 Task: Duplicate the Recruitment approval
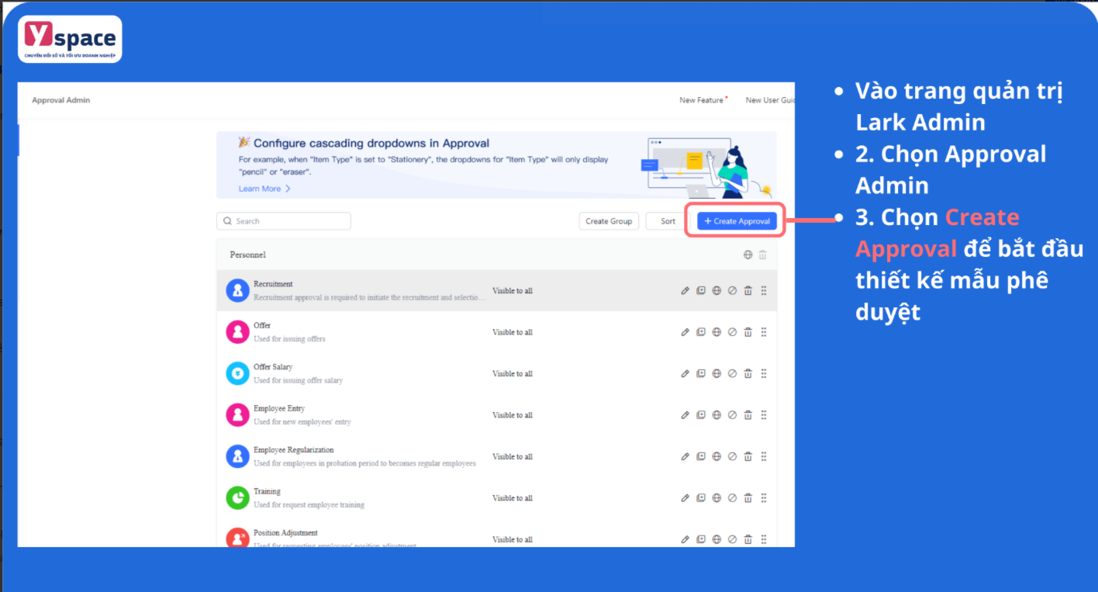pyautogui.click(x=701, y=291)
